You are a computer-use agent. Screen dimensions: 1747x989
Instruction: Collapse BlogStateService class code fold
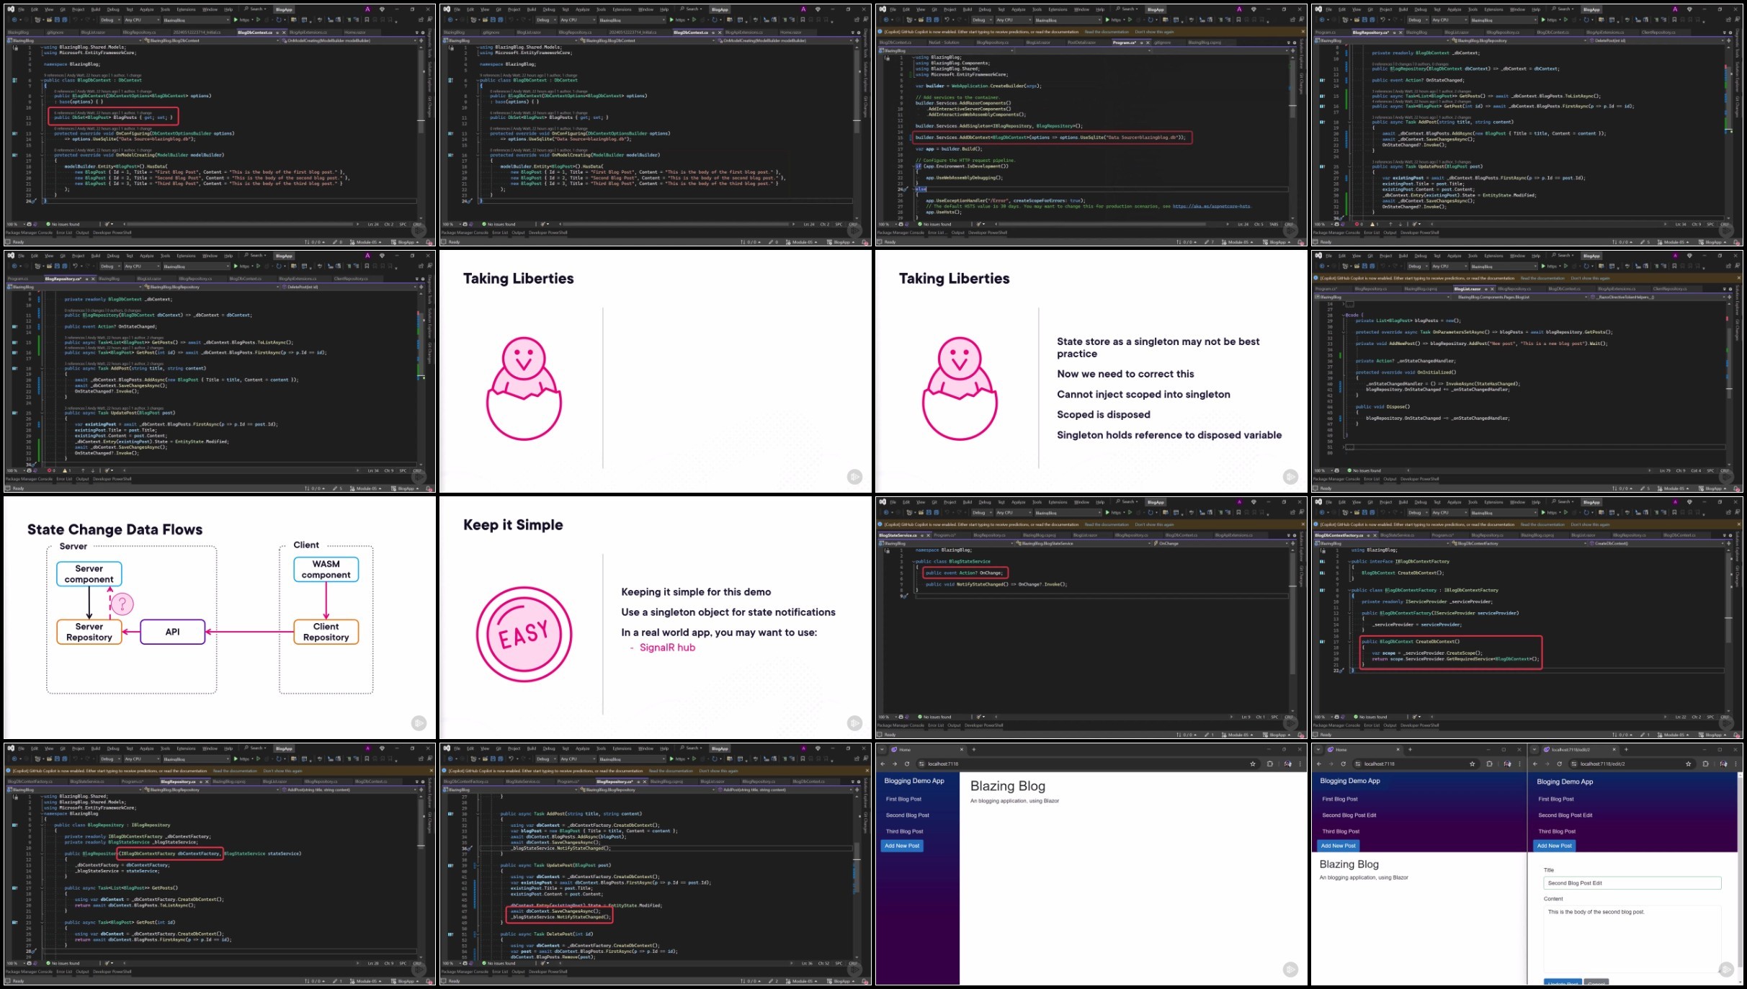tap(913, 561)
